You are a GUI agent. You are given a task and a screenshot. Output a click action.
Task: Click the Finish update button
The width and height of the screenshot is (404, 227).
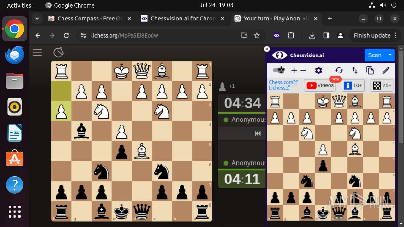click(375, 36)
